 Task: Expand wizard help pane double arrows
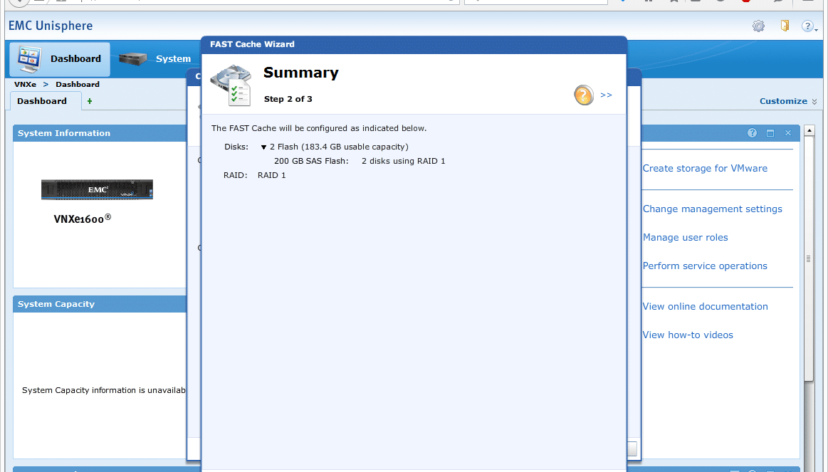pyautogui.click(x=606, y=95)
